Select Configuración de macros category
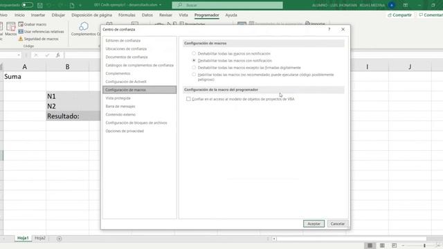 140,89
